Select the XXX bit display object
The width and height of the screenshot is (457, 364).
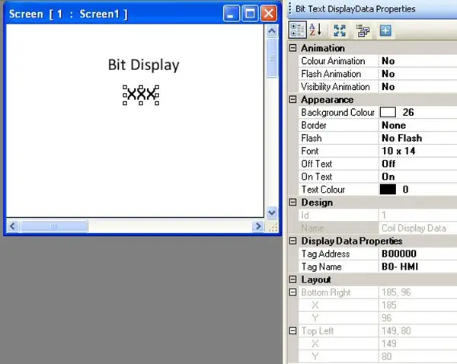pyautogui.click(x=141, y=94)
